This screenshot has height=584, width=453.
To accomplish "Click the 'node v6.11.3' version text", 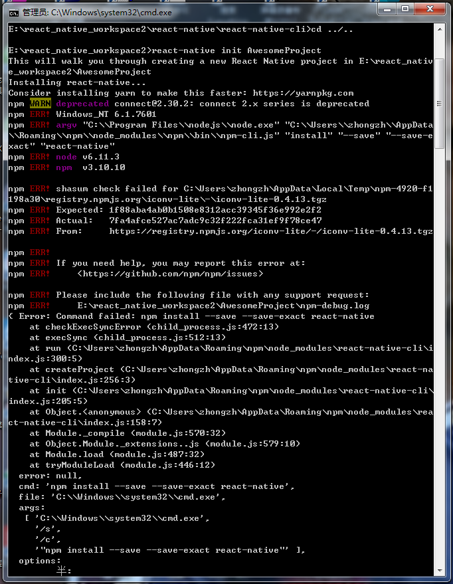I will [x=88, y=157].
